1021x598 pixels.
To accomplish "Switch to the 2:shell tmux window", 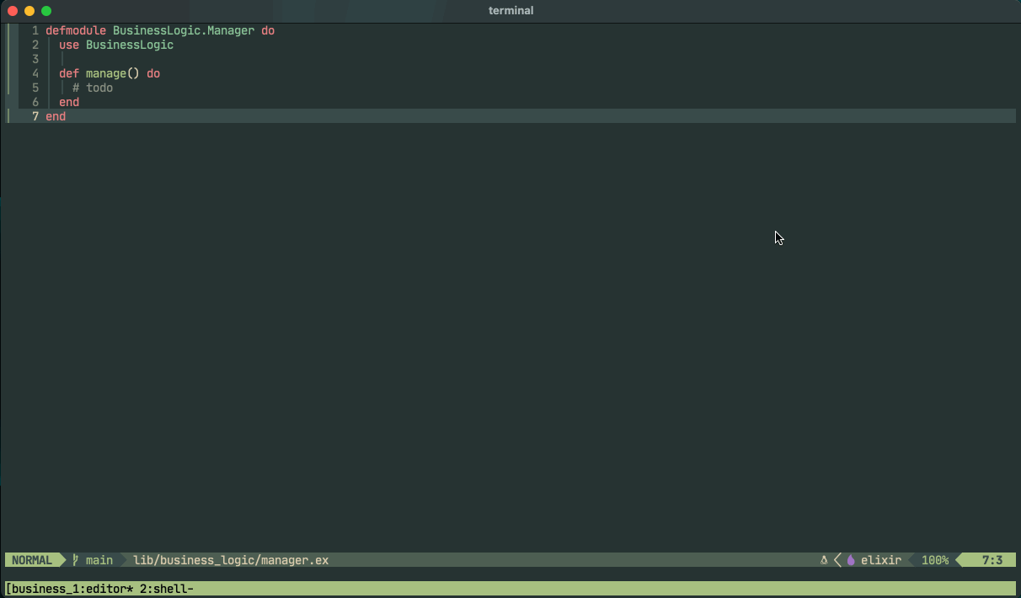I will click(x=167, y=589).
